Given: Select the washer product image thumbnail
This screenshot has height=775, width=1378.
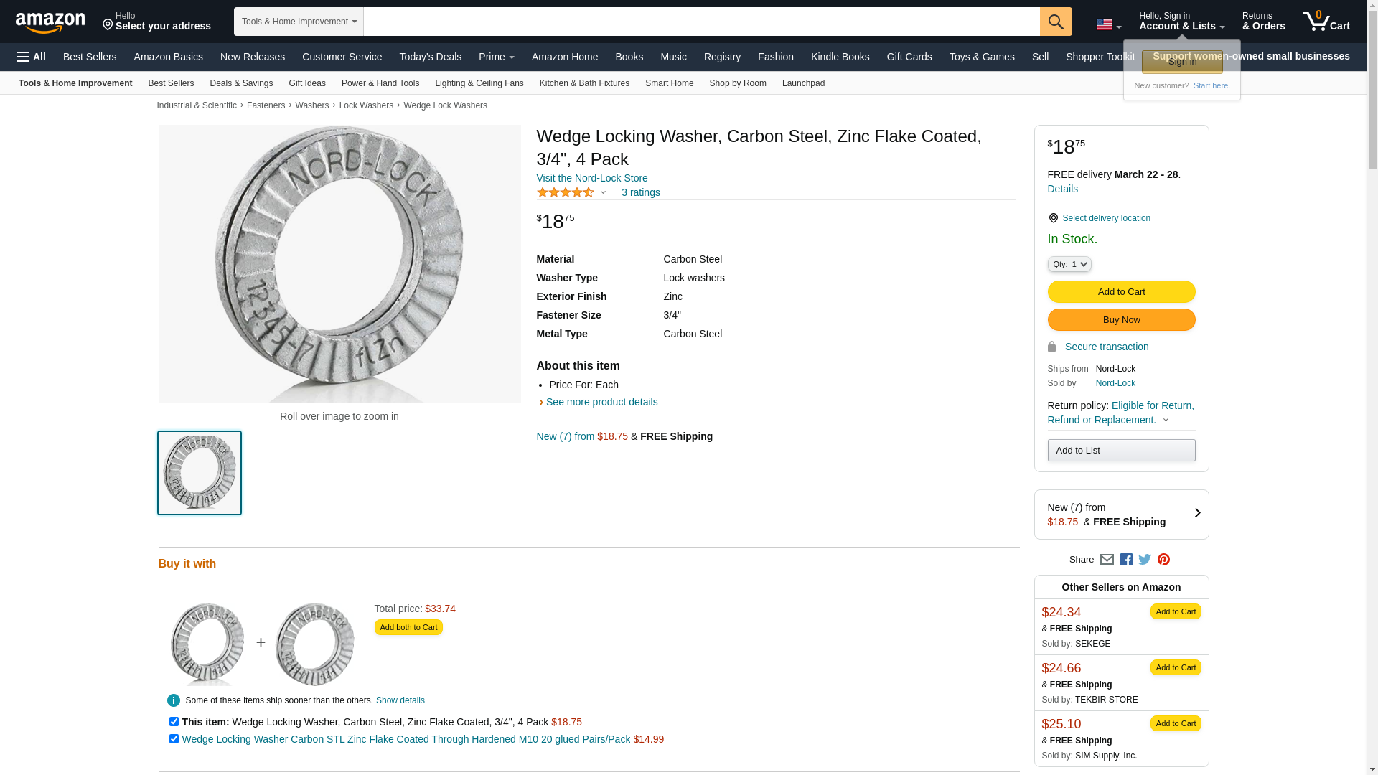Looking at the screenshot, I should pos(200,473).
